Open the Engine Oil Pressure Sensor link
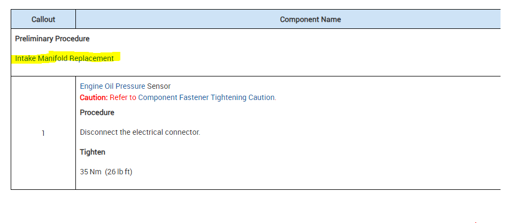 tap(125, 86)
